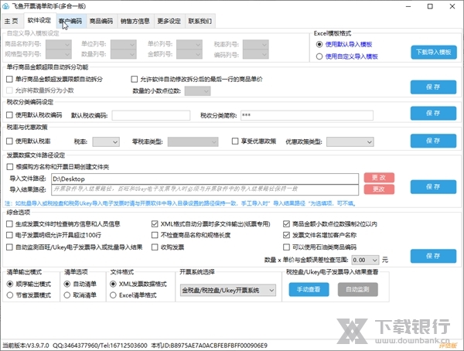Open the 客户编码 tab
The width and height of the screenshot is (464, 351).
click(x=70, y=21)
